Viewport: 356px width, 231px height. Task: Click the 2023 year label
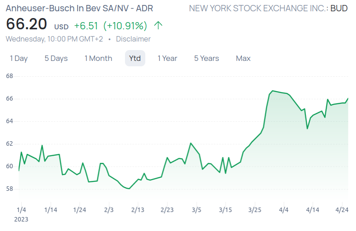point(21,219)
